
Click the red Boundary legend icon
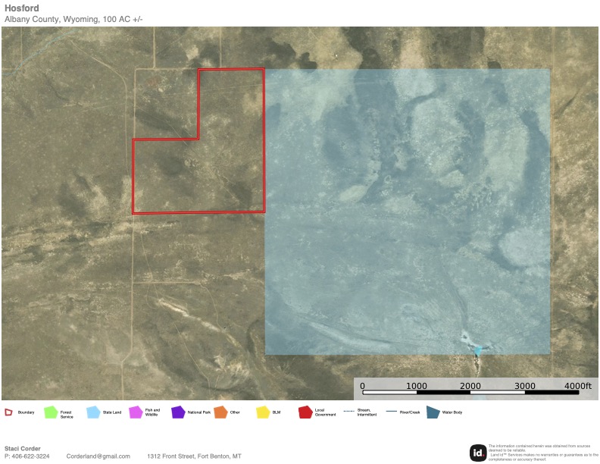point(8,412)
